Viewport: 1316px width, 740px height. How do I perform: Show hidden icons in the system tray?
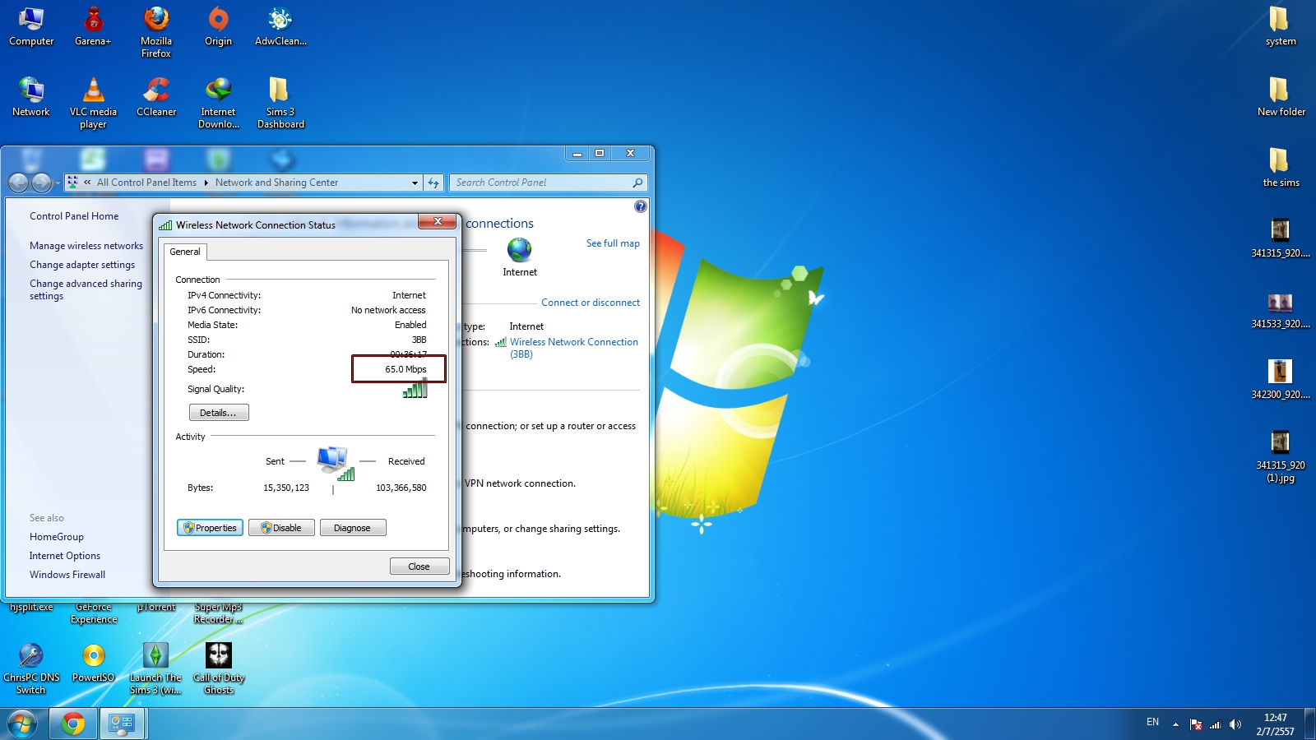(1175, 724)
